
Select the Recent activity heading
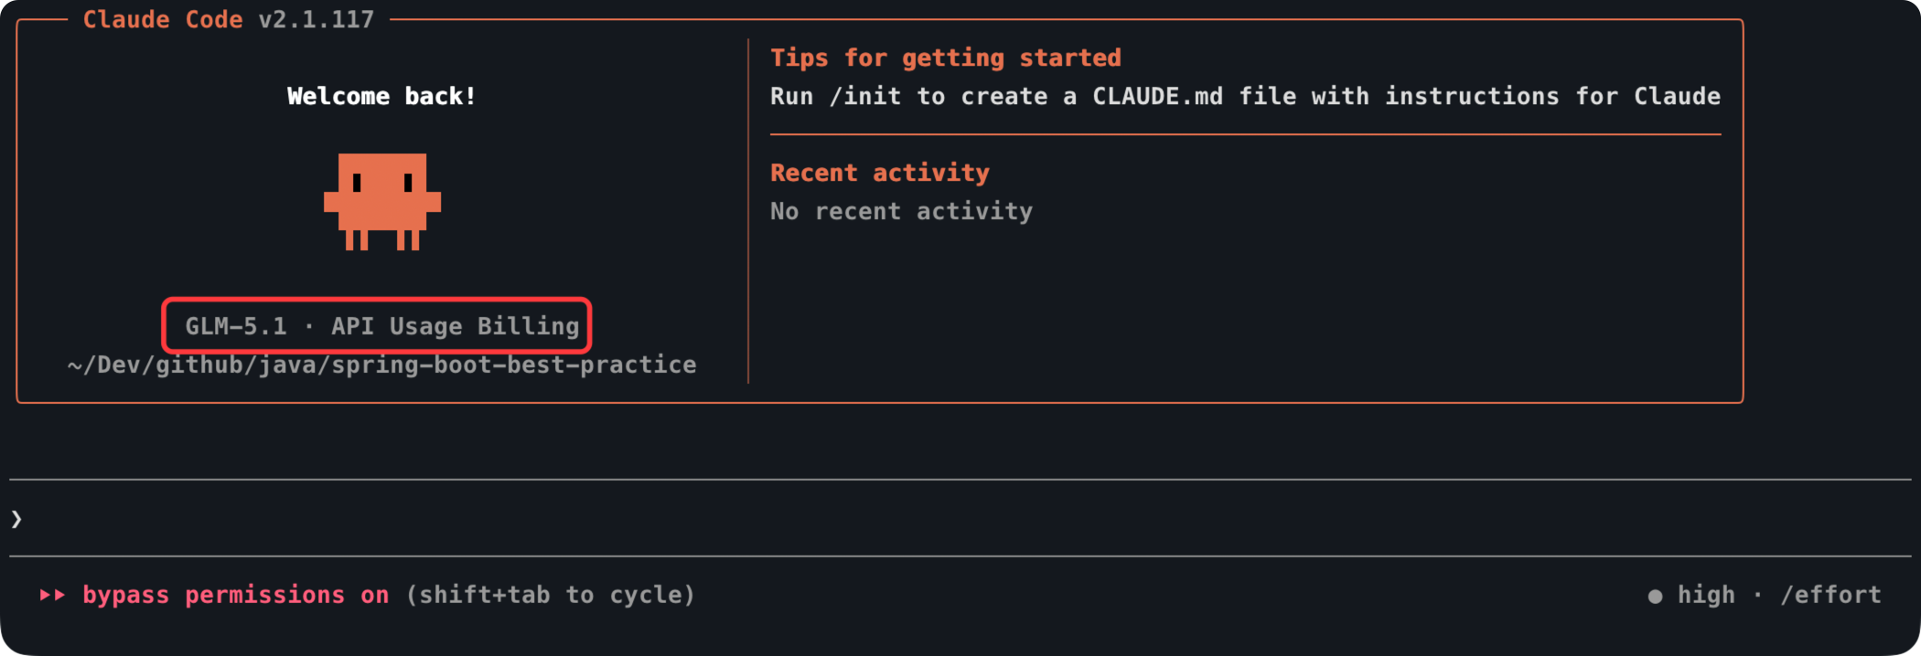[x=879, y=173]
